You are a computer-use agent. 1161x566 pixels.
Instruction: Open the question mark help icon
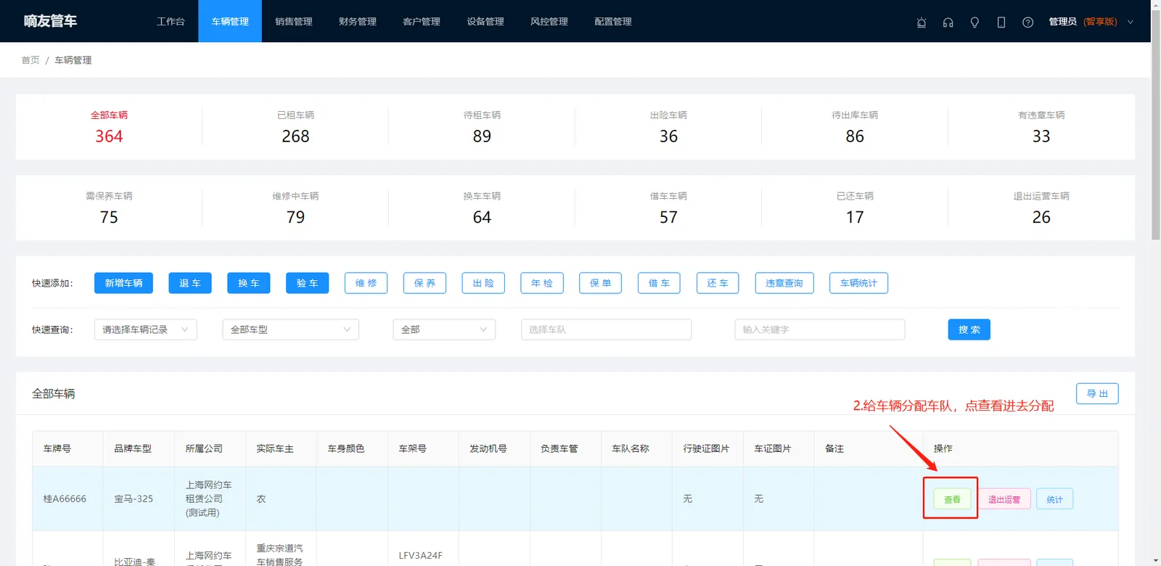pyautogui.click(x=1027, y=22)
